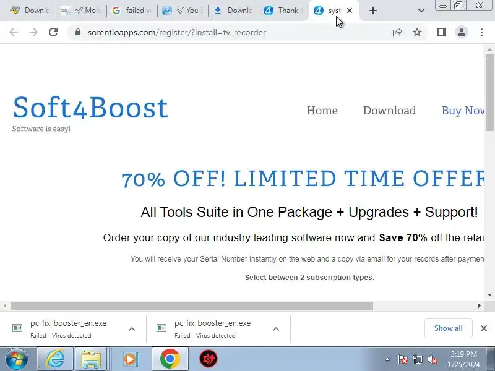Click the vertical scrollbar thumb

coord(489,92)
